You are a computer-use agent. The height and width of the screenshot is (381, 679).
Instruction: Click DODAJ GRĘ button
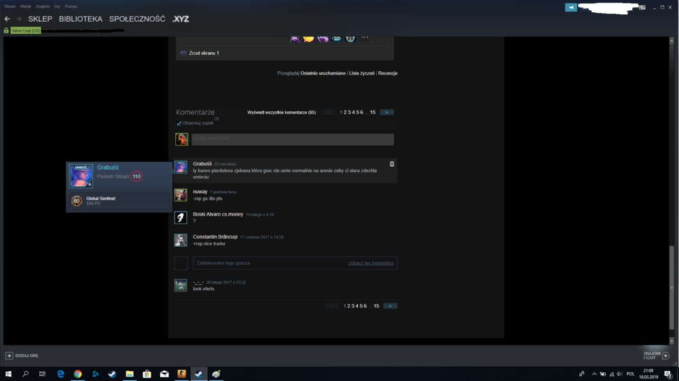tap(22, 355)
